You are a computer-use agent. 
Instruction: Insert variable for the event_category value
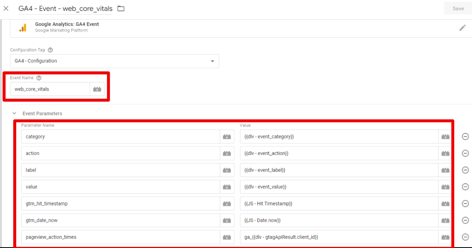(x=446, y=136)
